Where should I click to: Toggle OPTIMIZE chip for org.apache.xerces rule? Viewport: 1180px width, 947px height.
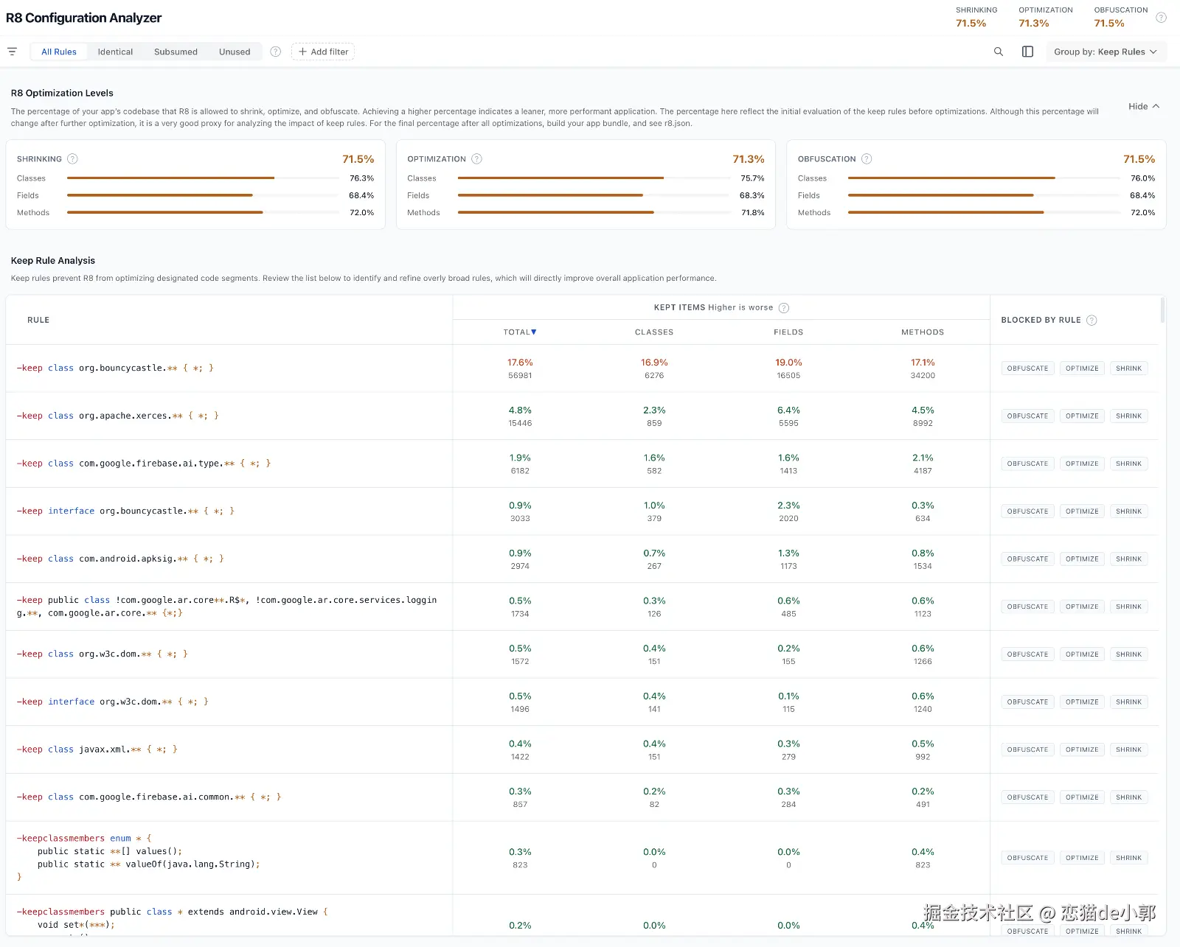tap(1082, 416)
